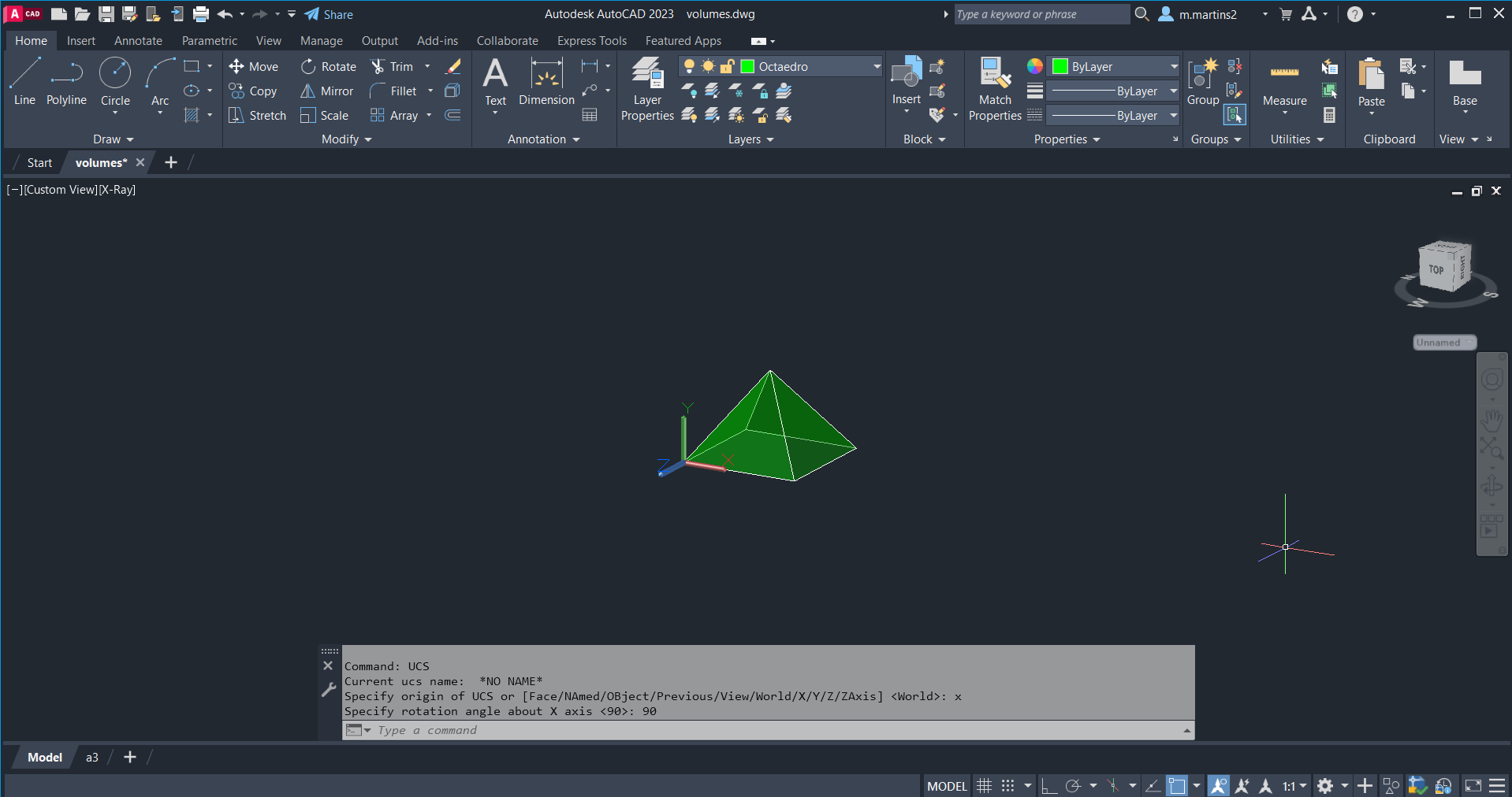Image resolution: width=1512 pixels, height=797 pixels.
Task: Click the command line input field
Action: tap(773, 731)
